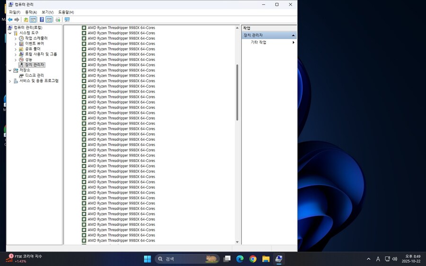Open the 파일(F) menu
Viewport: 426px width, 266px height.
click(15, 12)
